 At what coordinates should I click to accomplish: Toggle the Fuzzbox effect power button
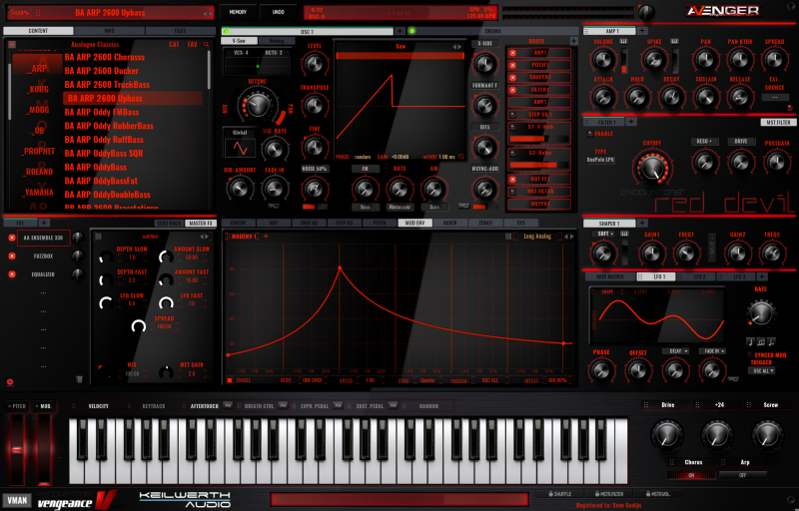[x=12, y=256]
